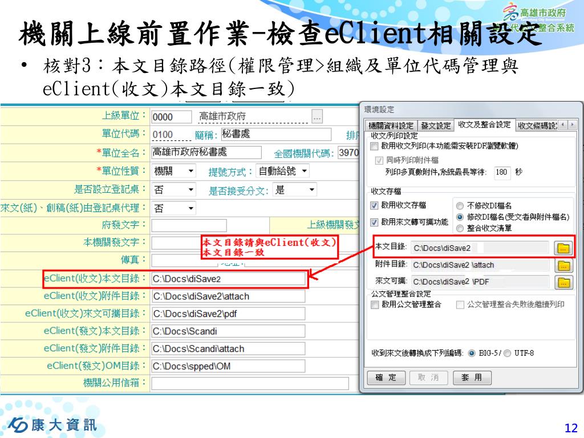Click eClient(發文)本文目錄 field
Screen dimensions: 584x438
(x=228, y=331)
